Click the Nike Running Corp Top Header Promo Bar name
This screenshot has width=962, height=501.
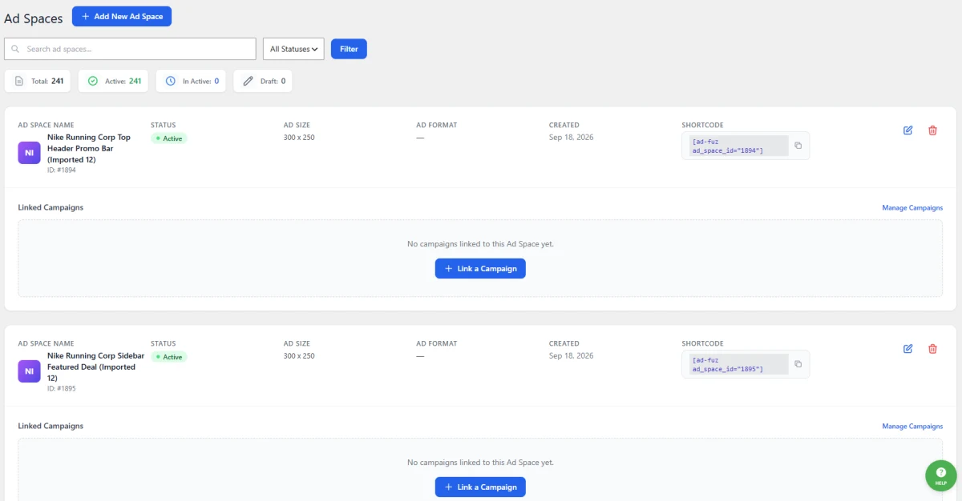pos(89,148)
